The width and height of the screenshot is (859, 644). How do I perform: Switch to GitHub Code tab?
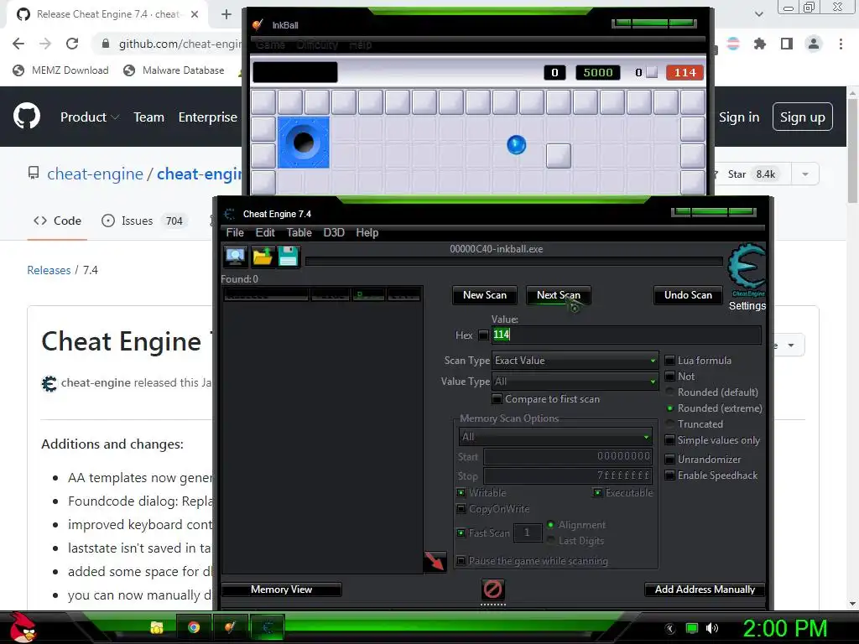pyautogui.click(x=57, y=221)
